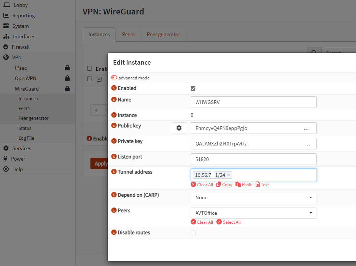Click the System server icon
The image size is (356, 266).
pyautogui.click(x=6, y=26)
